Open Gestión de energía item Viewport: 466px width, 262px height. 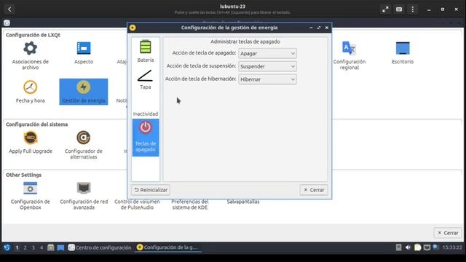(x=84, y=92)
